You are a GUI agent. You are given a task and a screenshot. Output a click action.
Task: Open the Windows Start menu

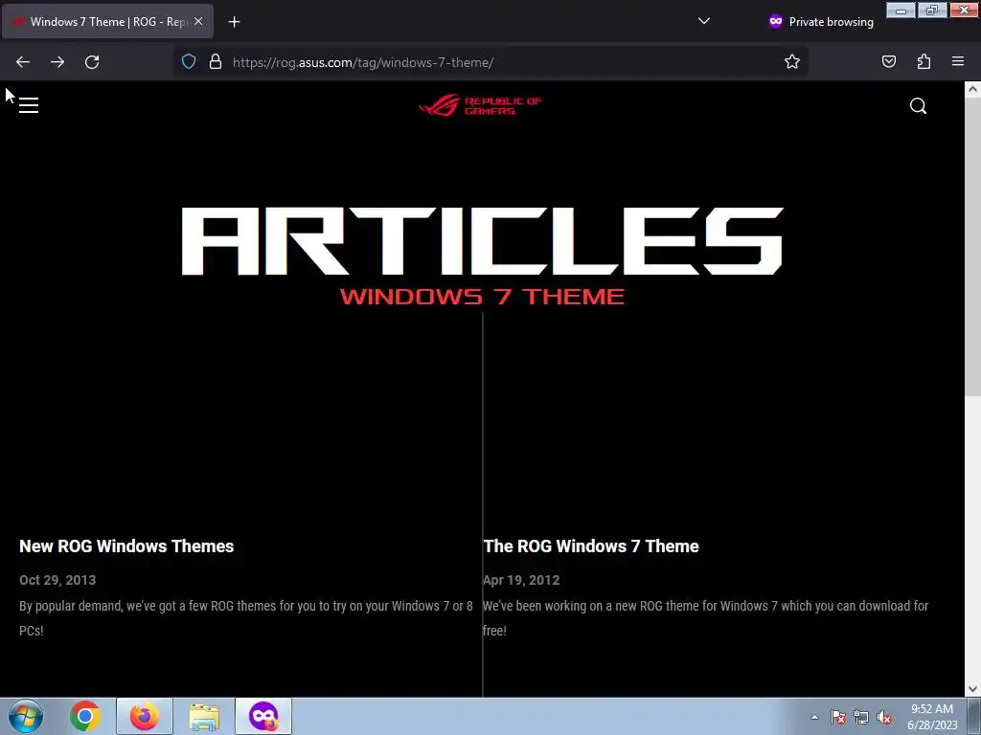pyautogui.click(x=26, y=716)
